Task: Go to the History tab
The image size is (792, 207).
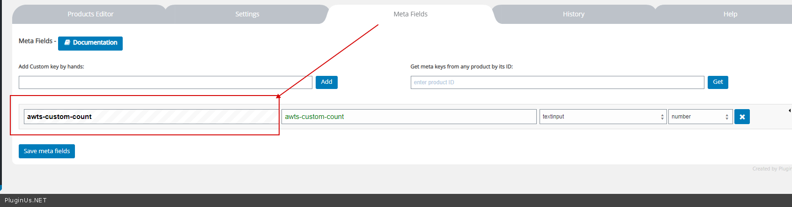Action: pos(573,14)
